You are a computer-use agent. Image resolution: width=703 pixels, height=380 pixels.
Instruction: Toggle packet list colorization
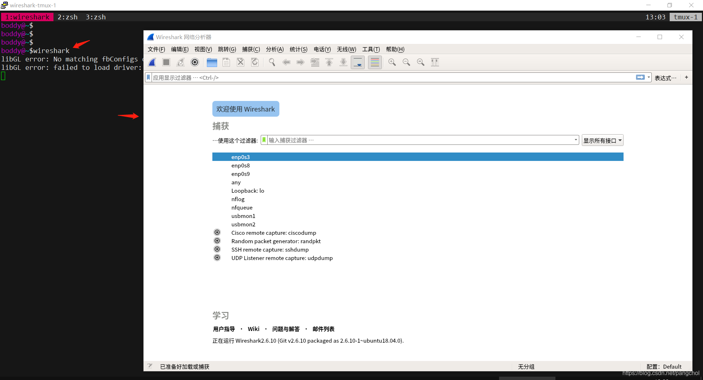(375, 62)
